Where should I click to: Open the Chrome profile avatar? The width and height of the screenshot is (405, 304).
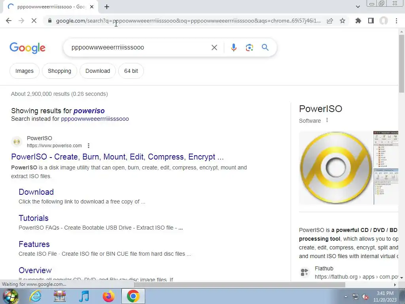tap(384, 21)
